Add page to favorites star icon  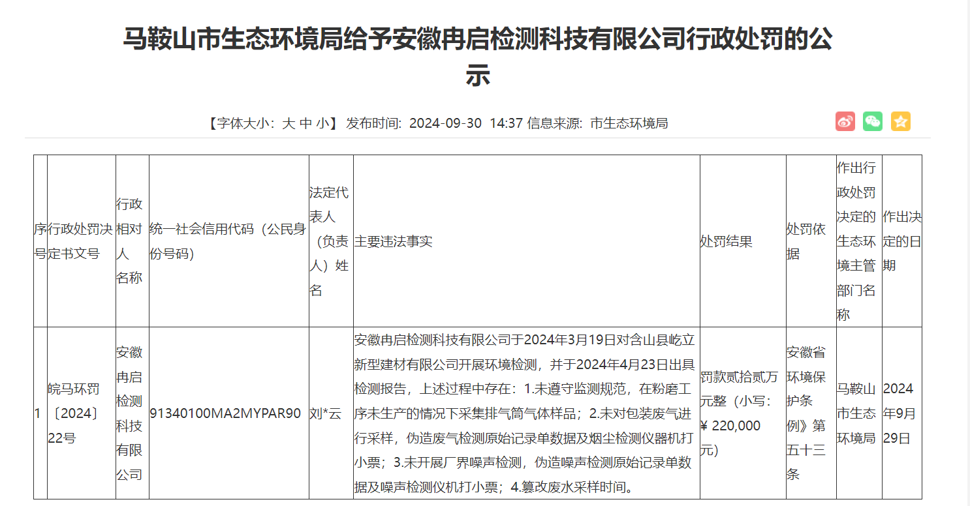coord(901,121)
